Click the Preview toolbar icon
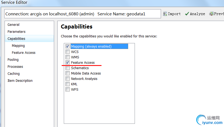 (x=211, y=14)
